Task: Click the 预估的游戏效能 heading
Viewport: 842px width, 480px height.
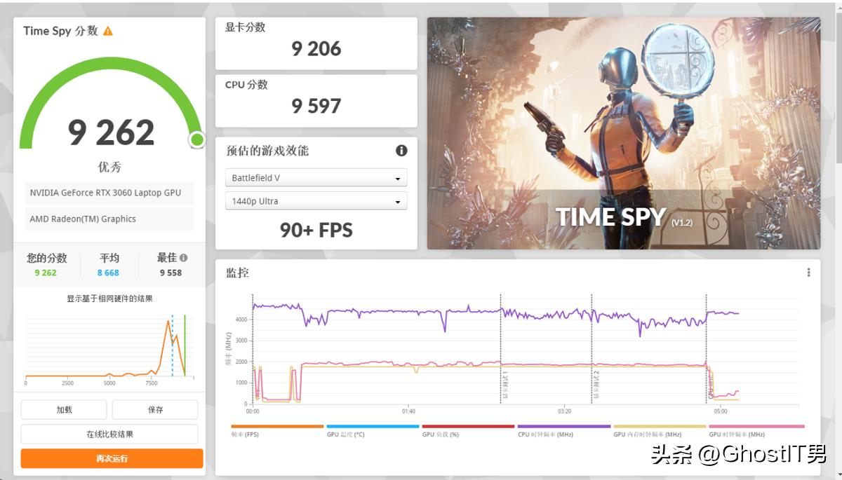Action: (x=267, y=151)
